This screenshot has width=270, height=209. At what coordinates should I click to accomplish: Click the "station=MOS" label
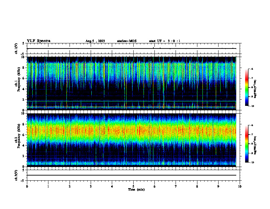pos(127,41)
